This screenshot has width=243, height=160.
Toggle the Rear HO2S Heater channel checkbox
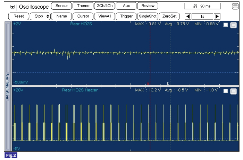tap(226, 91)
